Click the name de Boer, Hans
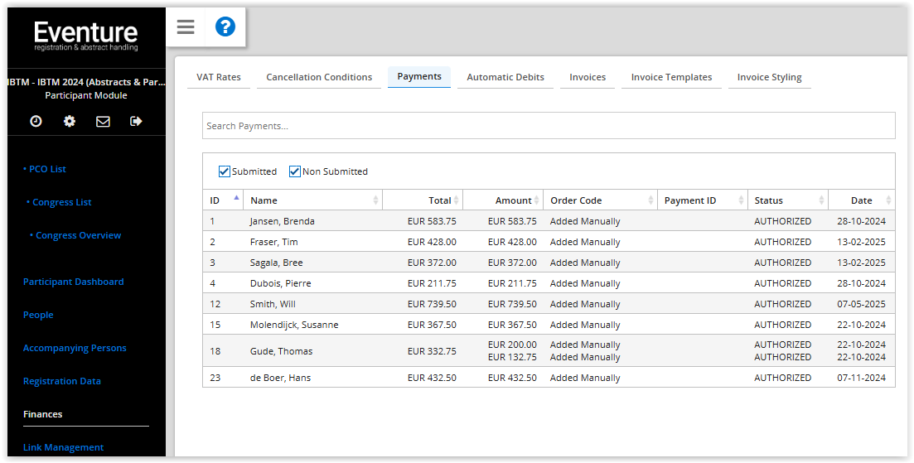This screenshot has height=463, width=914. [x=280, y=378]
